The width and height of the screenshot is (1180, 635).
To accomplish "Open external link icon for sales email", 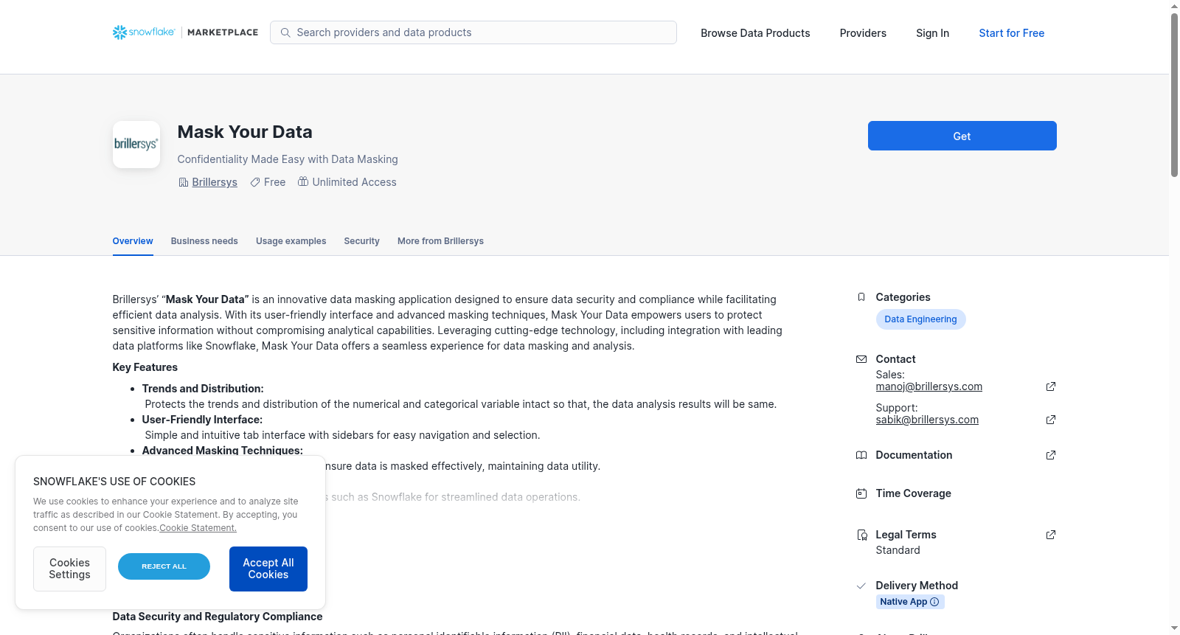I will point(1051,386).
